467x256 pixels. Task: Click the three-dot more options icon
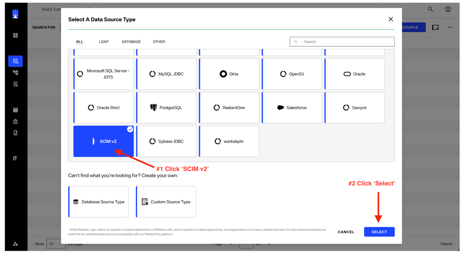450,28
